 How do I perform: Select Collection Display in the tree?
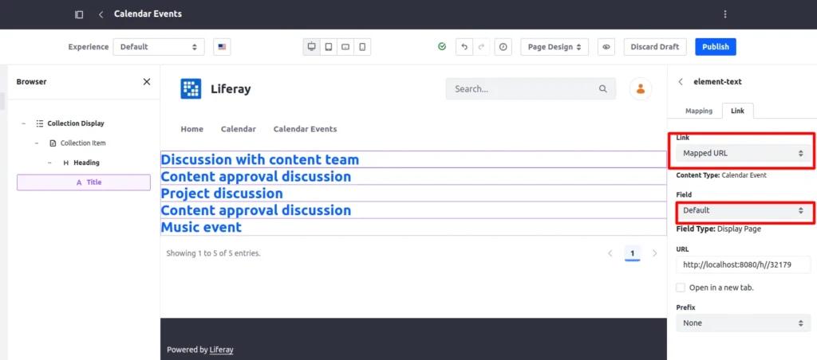tap(76, 123)
